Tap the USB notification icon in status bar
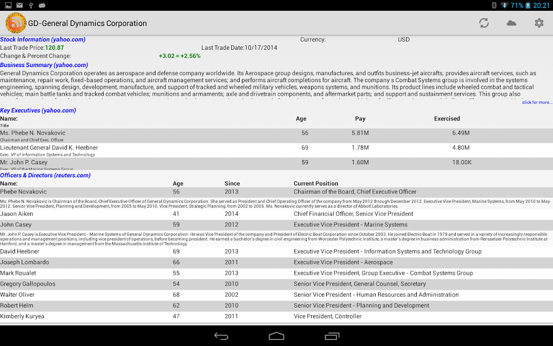Image resolution: width=553 pixels, height=346 pixels. pyautogui.click(x=31, y=5)
